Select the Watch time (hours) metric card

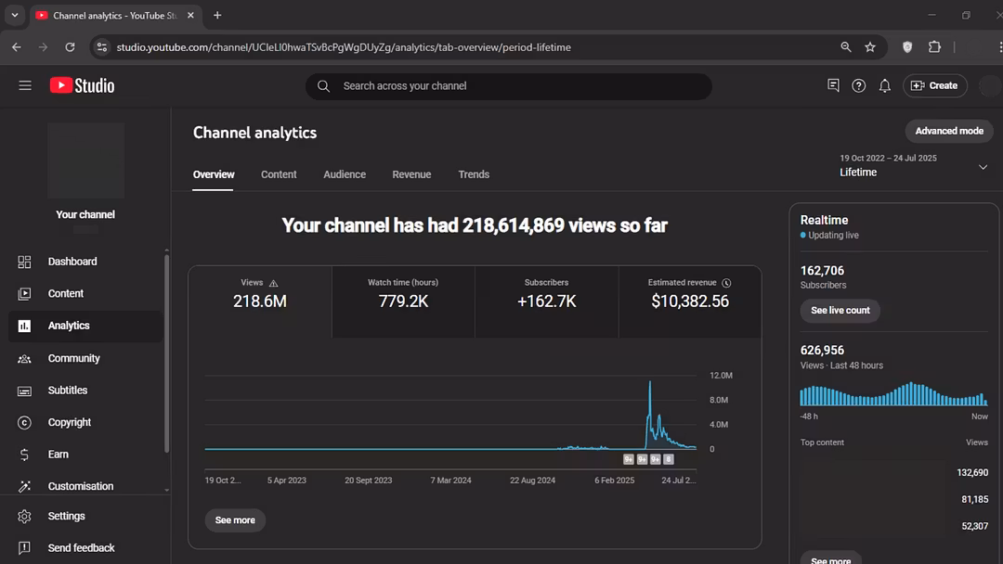tap(403, 301)
